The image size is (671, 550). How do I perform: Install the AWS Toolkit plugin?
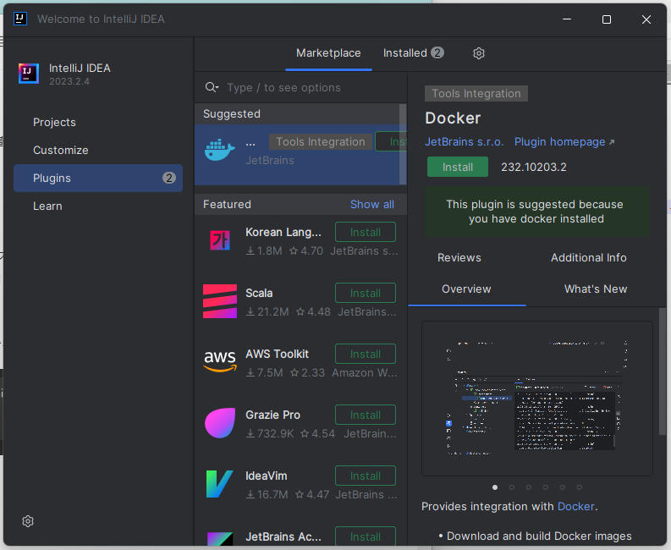365,354
